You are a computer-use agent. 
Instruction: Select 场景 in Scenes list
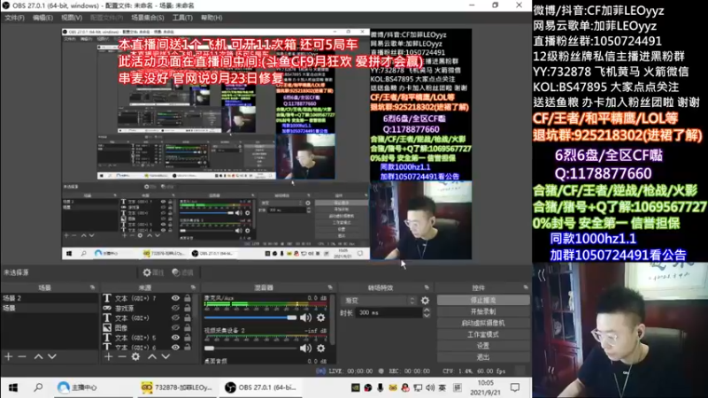tap(50, 308)
